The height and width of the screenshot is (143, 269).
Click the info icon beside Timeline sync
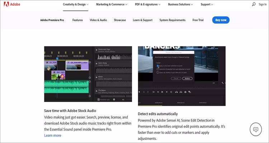pyautogui.click(x=114, y=99)
